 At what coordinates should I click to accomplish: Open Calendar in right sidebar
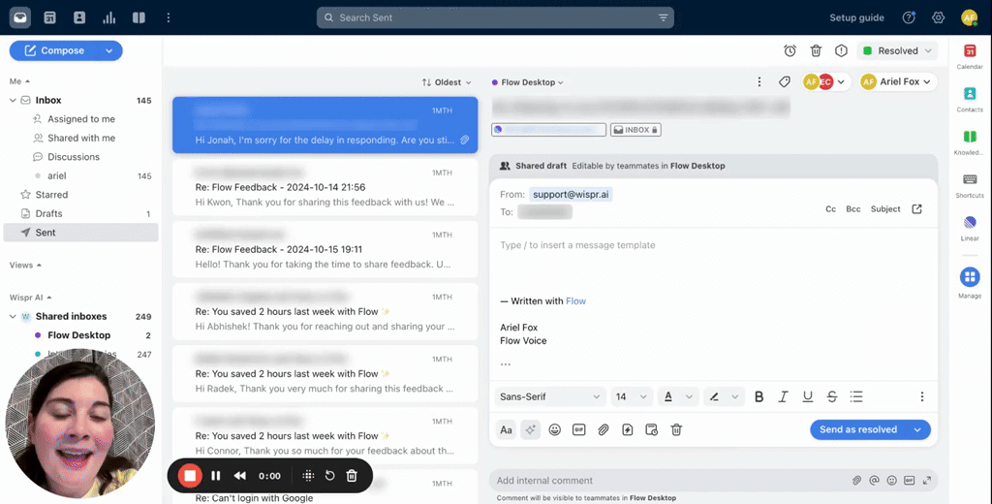pyautogui.click(x=969, y=56)
